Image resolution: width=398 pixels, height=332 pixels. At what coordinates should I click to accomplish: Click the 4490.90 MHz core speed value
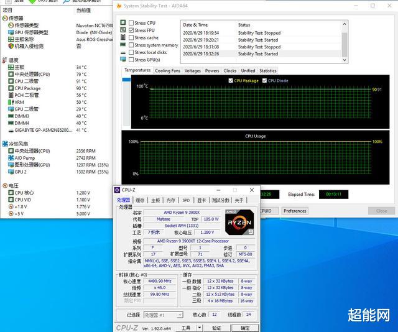pyautogui.click(x=160, y=281)
